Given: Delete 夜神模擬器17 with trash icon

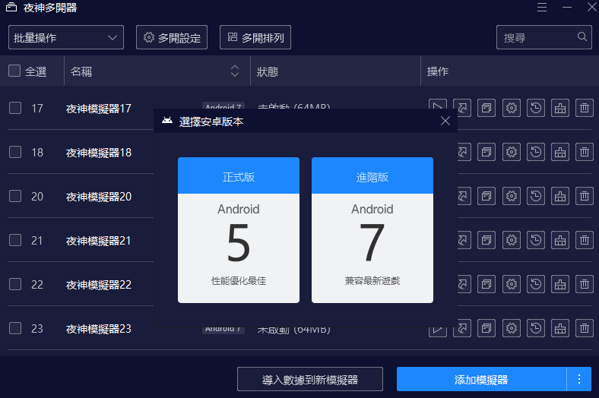Looking at the screenshot, I should (585, 108).
